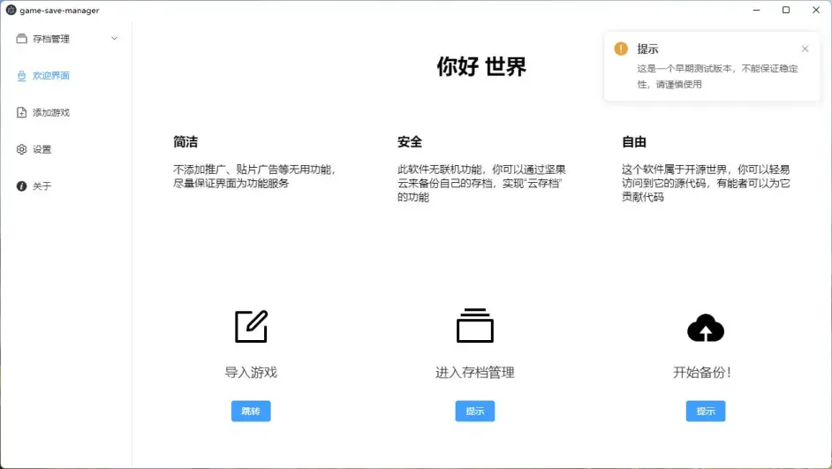Viewport: 832px width, 469px height.
Task: Select the 关于 menu label
Action: click(x=42, y=186)
